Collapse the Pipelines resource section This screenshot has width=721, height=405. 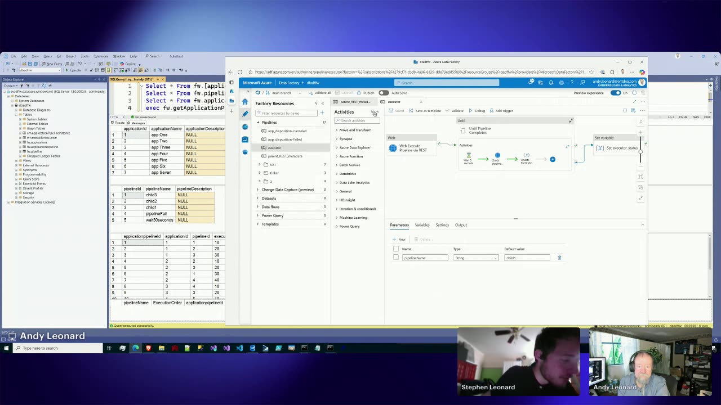click(x=258, y=122)
